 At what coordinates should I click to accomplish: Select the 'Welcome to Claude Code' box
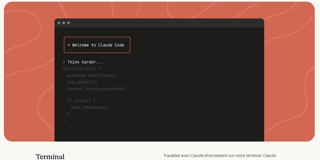(97, 45)
